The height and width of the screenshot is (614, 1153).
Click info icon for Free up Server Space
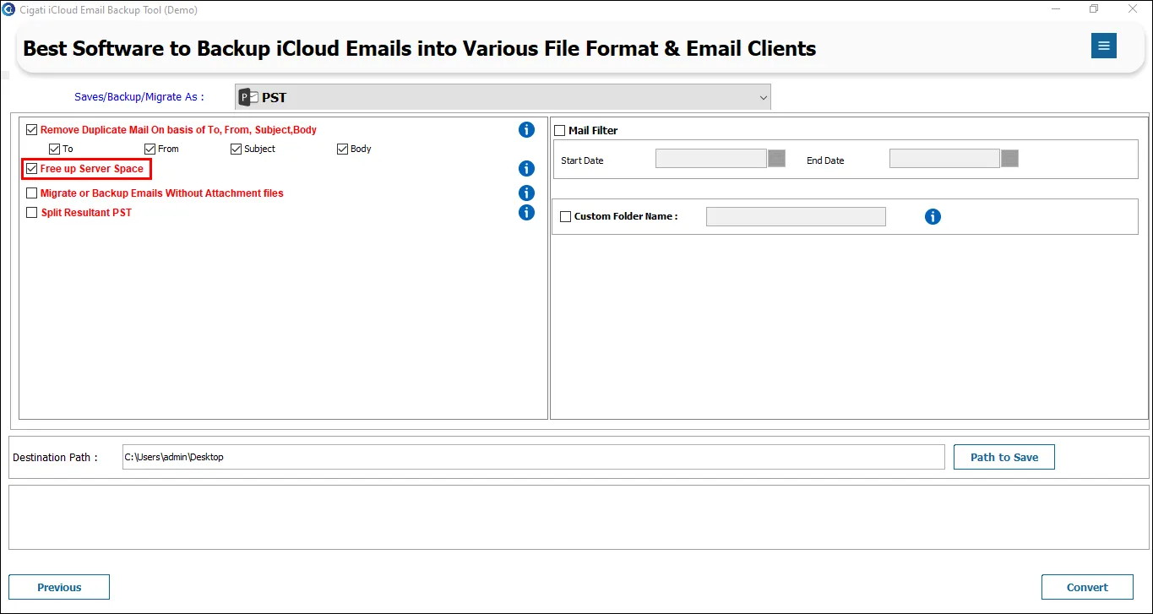(x=526, y=169)
